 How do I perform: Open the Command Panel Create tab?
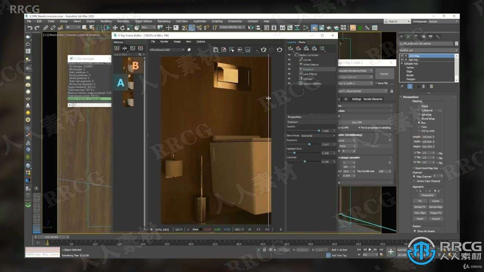[x=402, y=37]
